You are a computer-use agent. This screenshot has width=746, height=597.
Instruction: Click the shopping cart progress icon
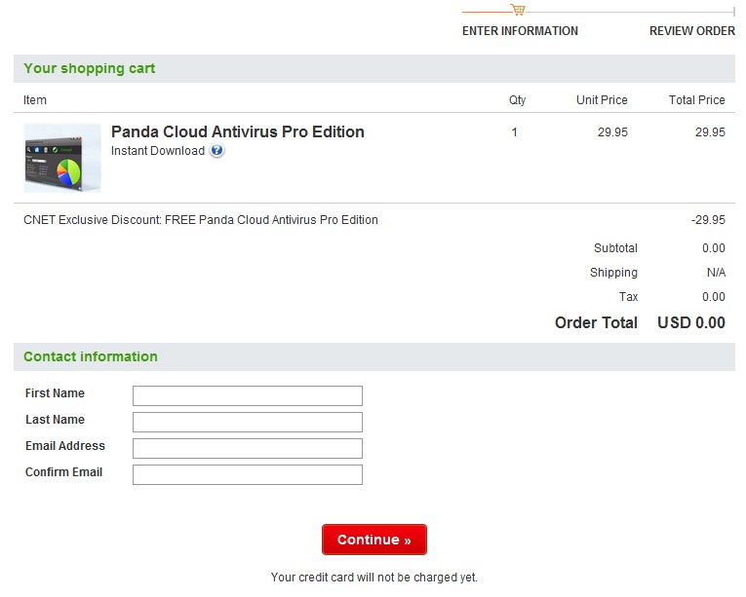click(518, 10)
